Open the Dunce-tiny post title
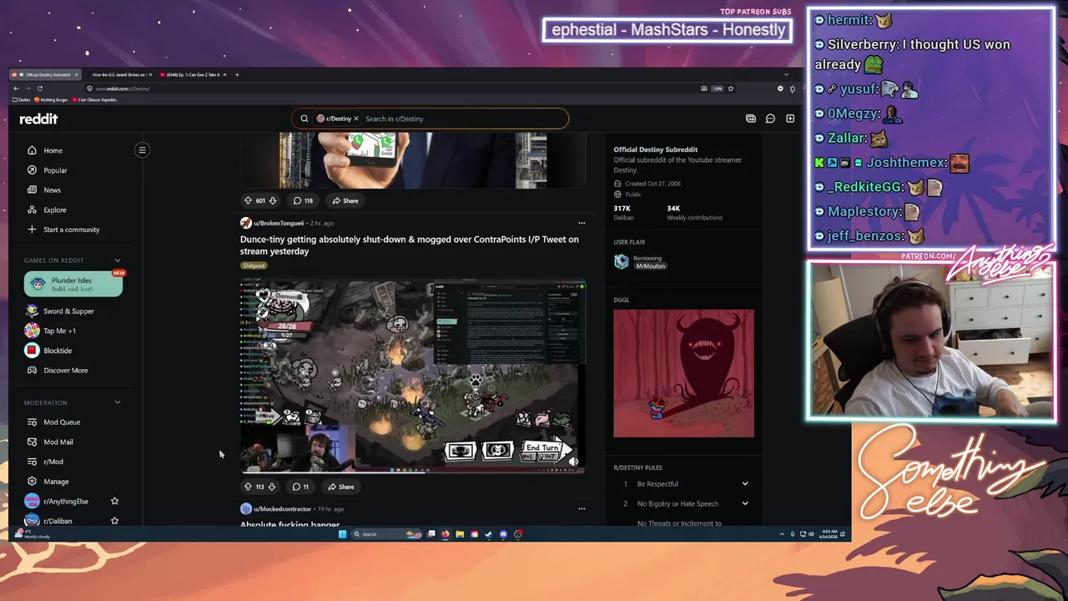Screen dimensions: 1068x601 coord(409,245)
